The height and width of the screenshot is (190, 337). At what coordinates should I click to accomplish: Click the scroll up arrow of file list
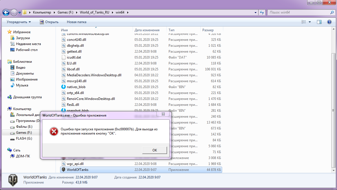pyautogui.click(x=334, y=29)
